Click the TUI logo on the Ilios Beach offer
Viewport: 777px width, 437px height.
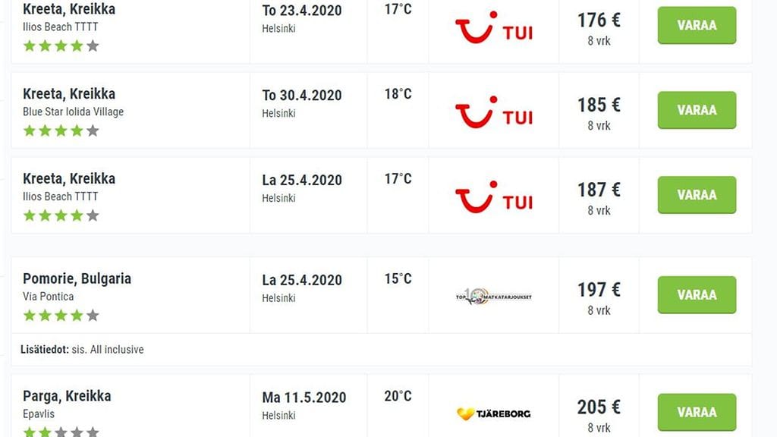coord(493,29)
